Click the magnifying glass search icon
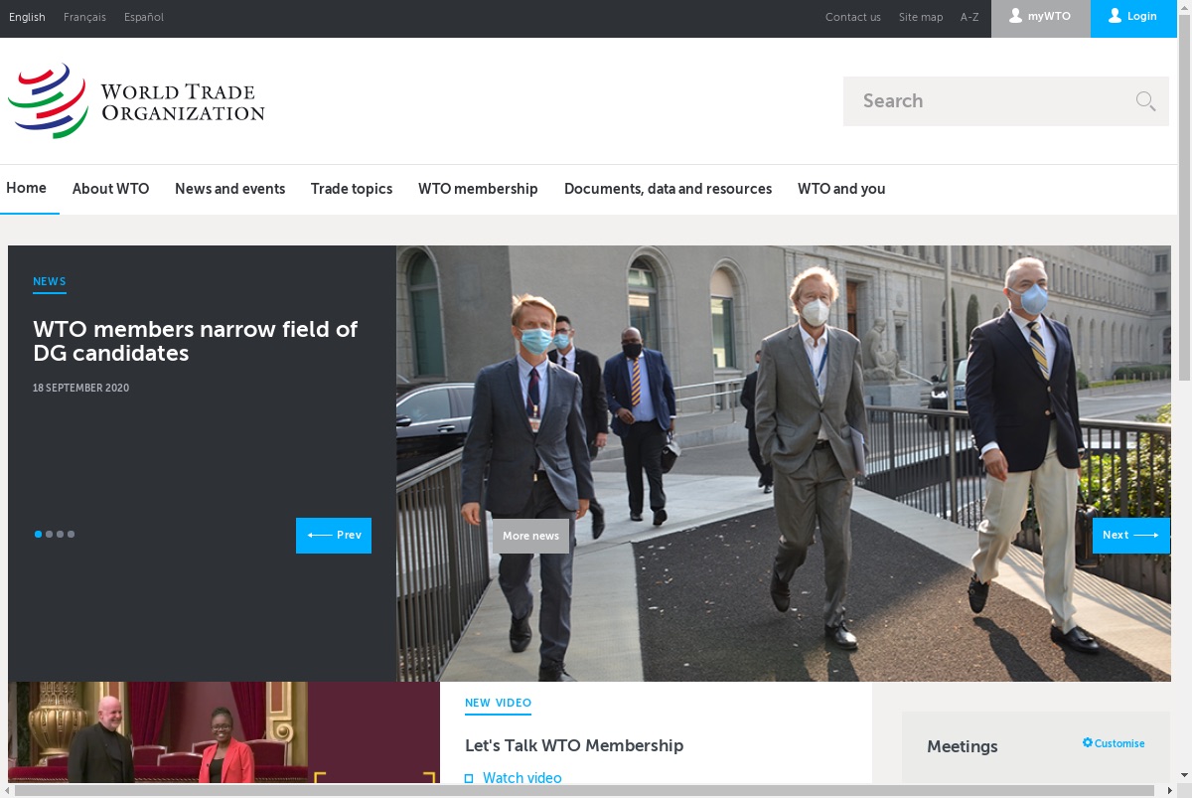The height and width of the screenshot is (798, 1192). pos(1145,100)
